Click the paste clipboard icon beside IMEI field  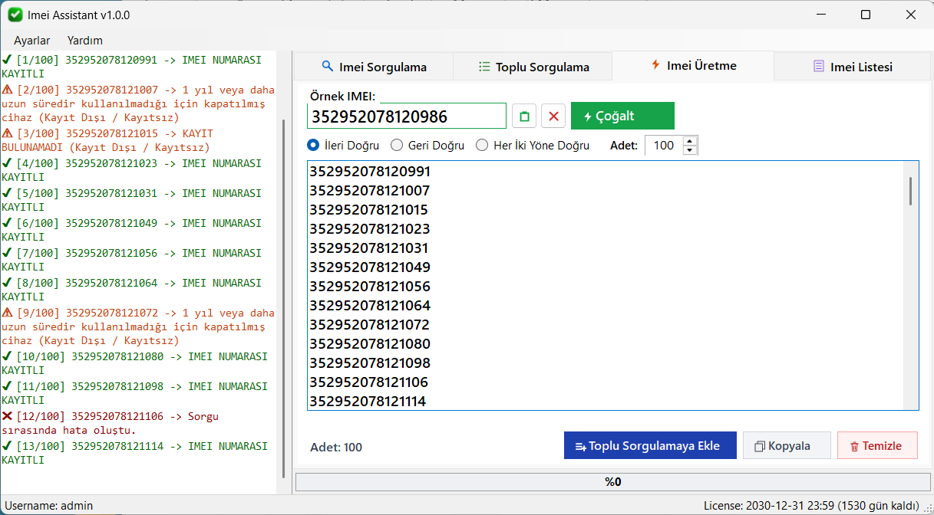click(524, 116)
